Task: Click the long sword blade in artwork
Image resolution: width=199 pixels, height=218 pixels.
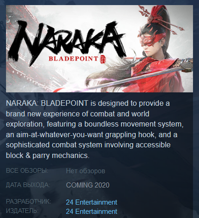Action: tap(133, 78)
